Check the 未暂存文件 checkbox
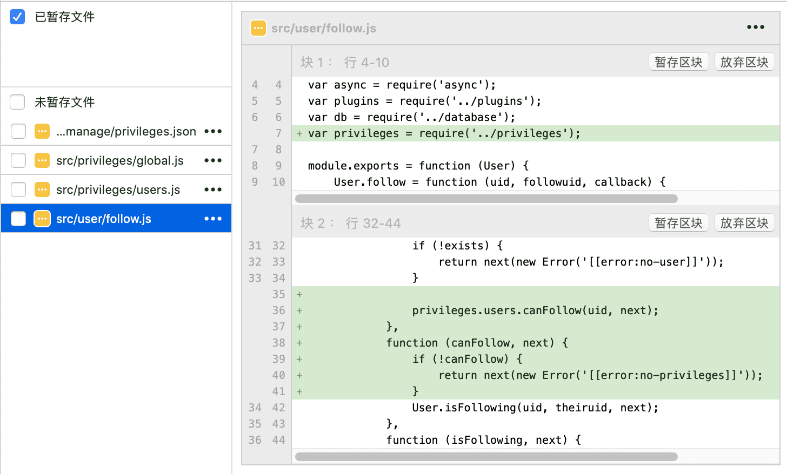The width and height of the screenshot is (787, 474). tap(17, 102)
